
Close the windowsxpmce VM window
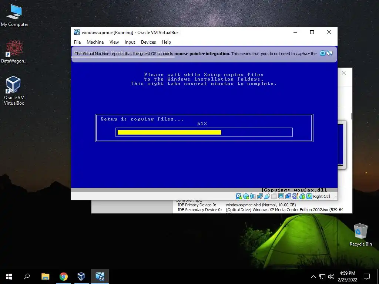[x=329, y=32]
